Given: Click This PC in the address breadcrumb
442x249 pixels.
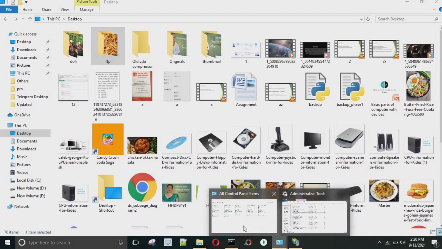Looking at the screenshot, I should pos(54,19).
